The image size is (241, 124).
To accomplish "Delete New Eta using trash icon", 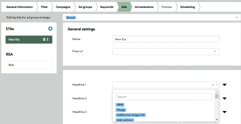I will [x=44, y=39].
